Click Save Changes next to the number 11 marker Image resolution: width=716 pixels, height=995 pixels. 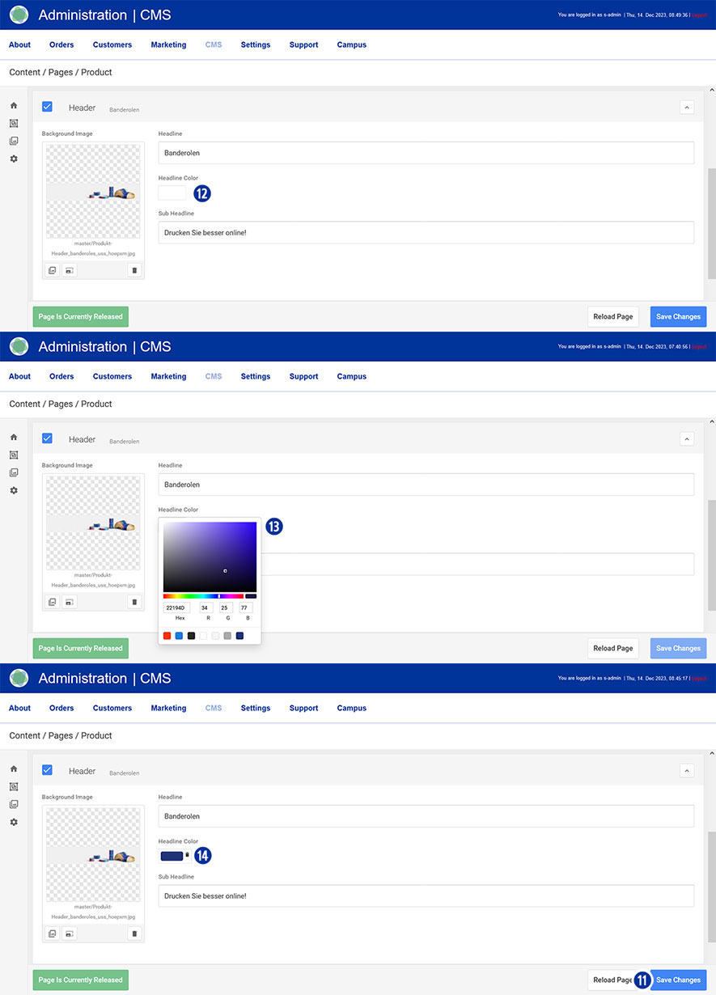678,980
